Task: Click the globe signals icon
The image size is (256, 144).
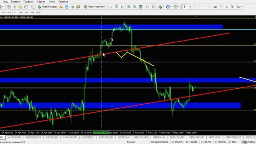Action: tap(72, 7)
